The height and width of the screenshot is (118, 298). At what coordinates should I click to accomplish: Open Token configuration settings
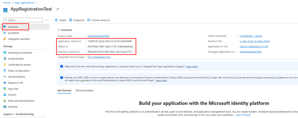point(19,71)
